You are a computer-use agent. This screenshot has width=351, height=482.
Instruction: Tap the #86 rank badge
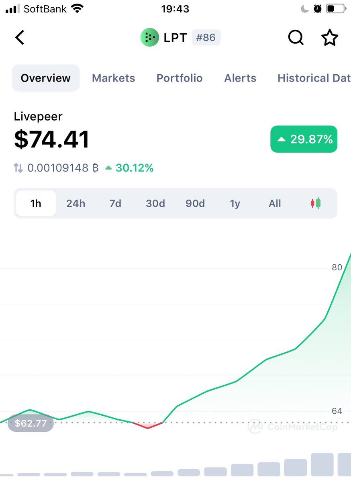(206, 38)
